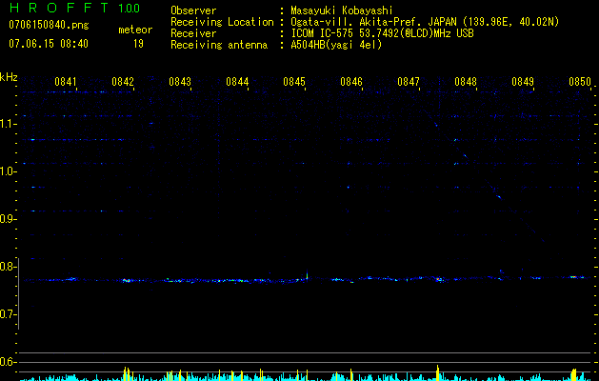Click the tall meteor echo spike near 0845
Screen dimensions: 599x381
(308, 274)
